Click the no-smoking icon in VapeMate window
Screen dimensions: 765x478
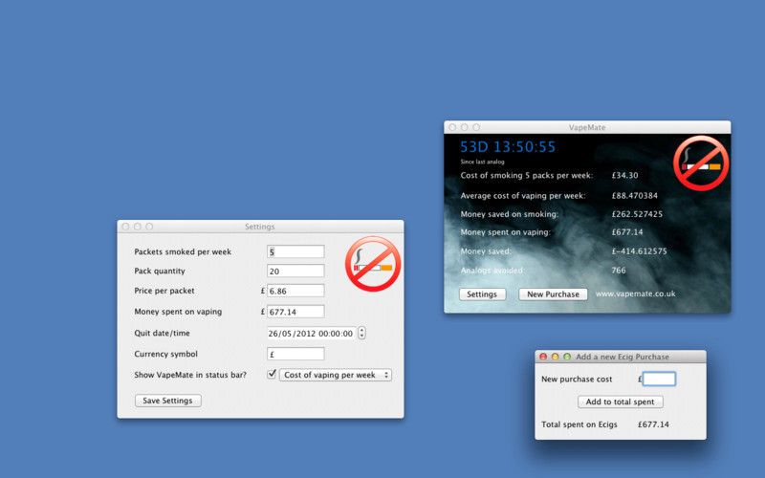click(701, 163)
